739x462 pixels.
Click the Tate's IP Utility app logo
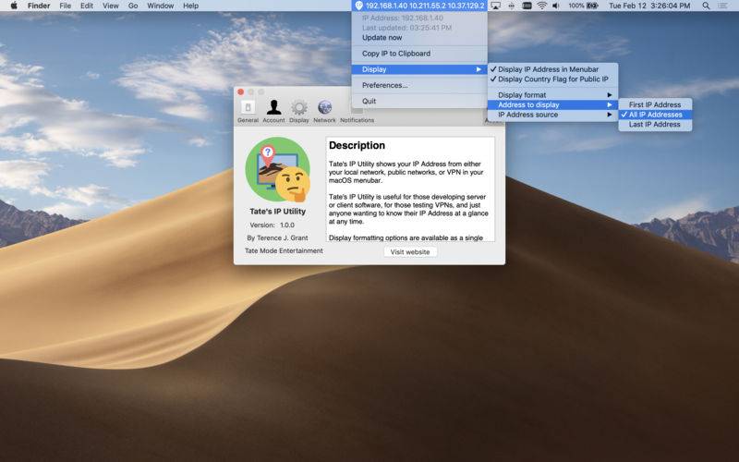click(x=278, y=171)
